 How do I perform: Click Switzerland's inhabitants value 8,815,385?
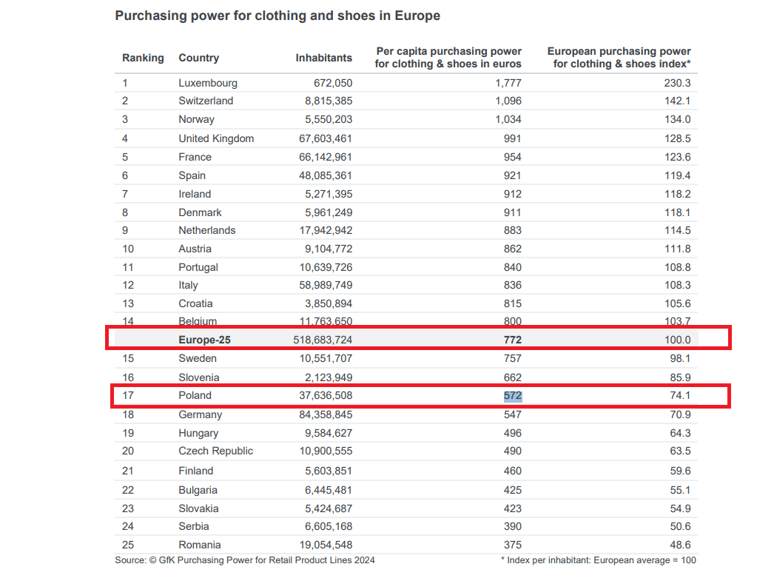[x=329, y=101]
